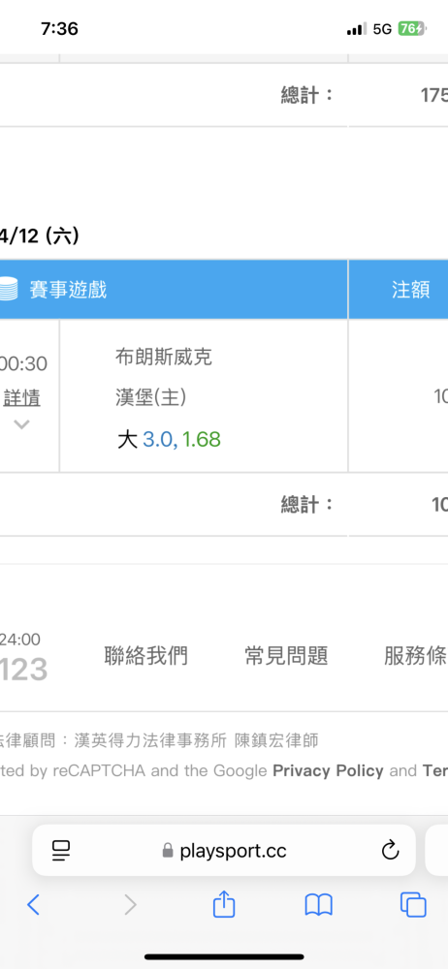Tap the coin stack icon beside 賽事遊戲
Viewport: 448px width, 969px height.
click(8, 289)
